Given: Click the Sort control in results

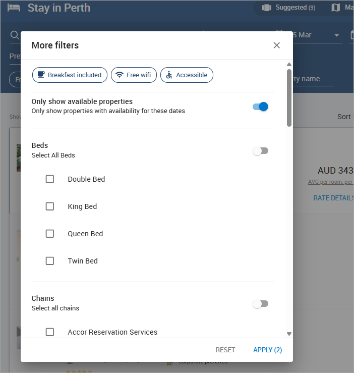Looking at the screenshot, I should coord(345,117).
